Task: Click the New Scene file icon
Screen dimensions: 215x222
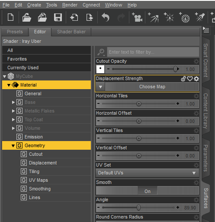Action: pyautogui.click(x=10, y=17)
